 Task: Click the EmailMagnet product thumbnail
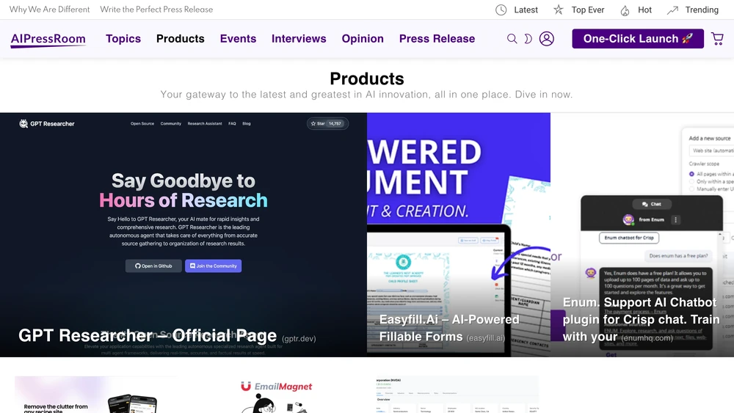(276, 395)
